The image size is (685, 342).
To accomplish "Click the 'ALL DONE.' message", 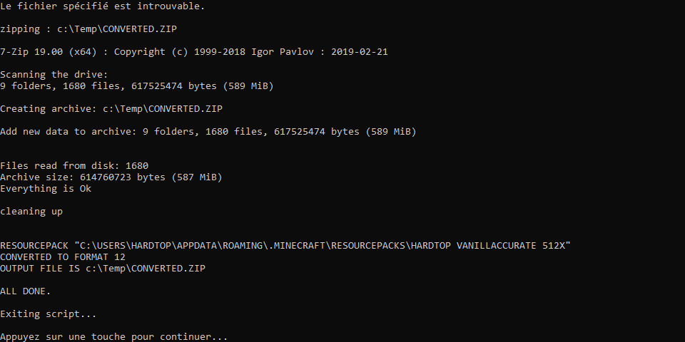I will 26,291.
